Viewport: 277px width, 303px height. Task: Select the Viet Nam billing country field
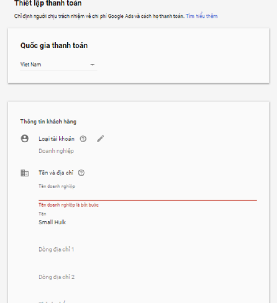coord(59,65)
